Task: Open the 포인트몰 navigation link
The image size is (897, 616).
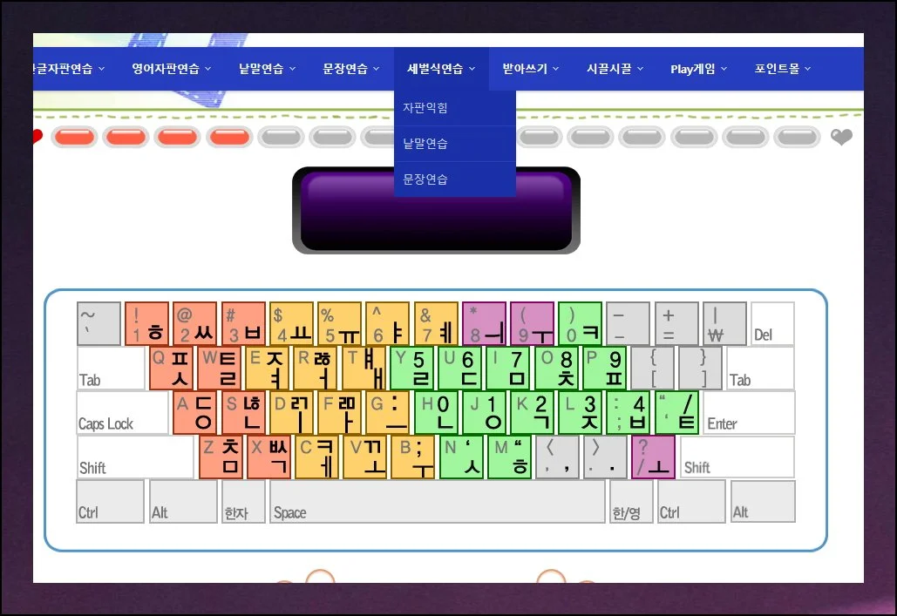Action: [x=782, y=69]
